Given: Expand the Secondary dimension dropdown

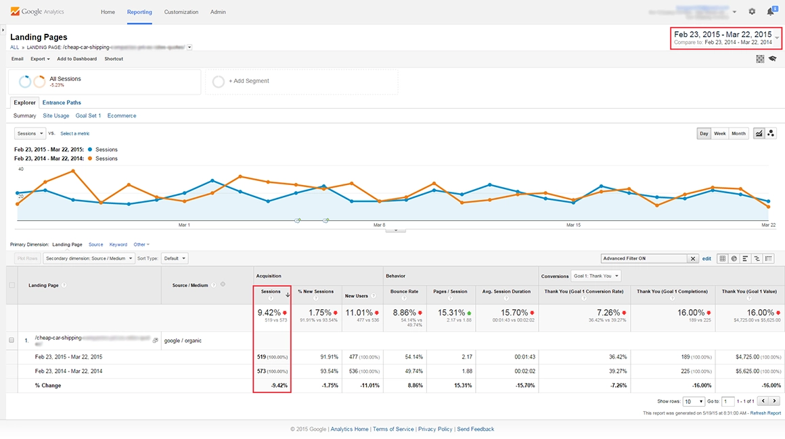Looking at the screenshot, I should [89, 259].
